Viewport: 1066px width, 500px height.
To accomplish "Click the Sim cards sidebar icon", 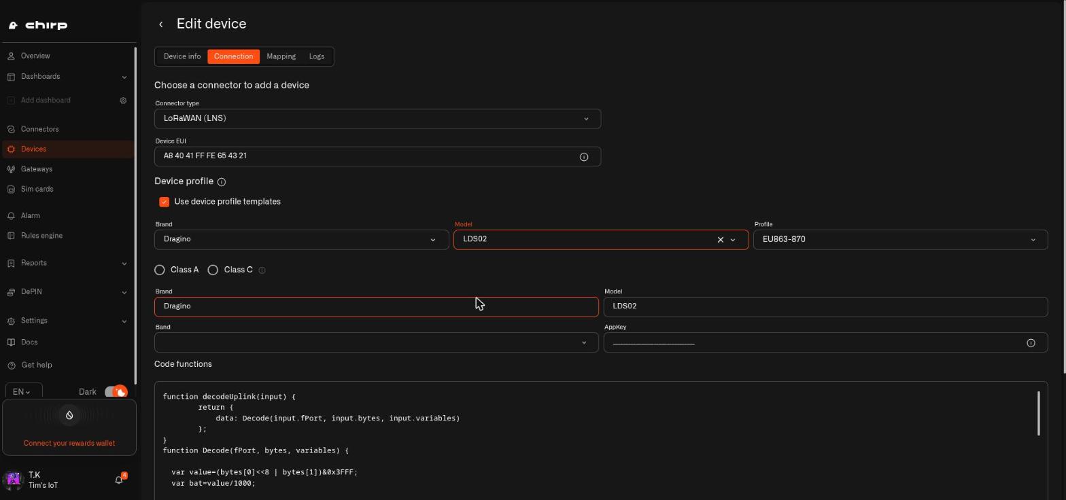I will pos(11,190).
